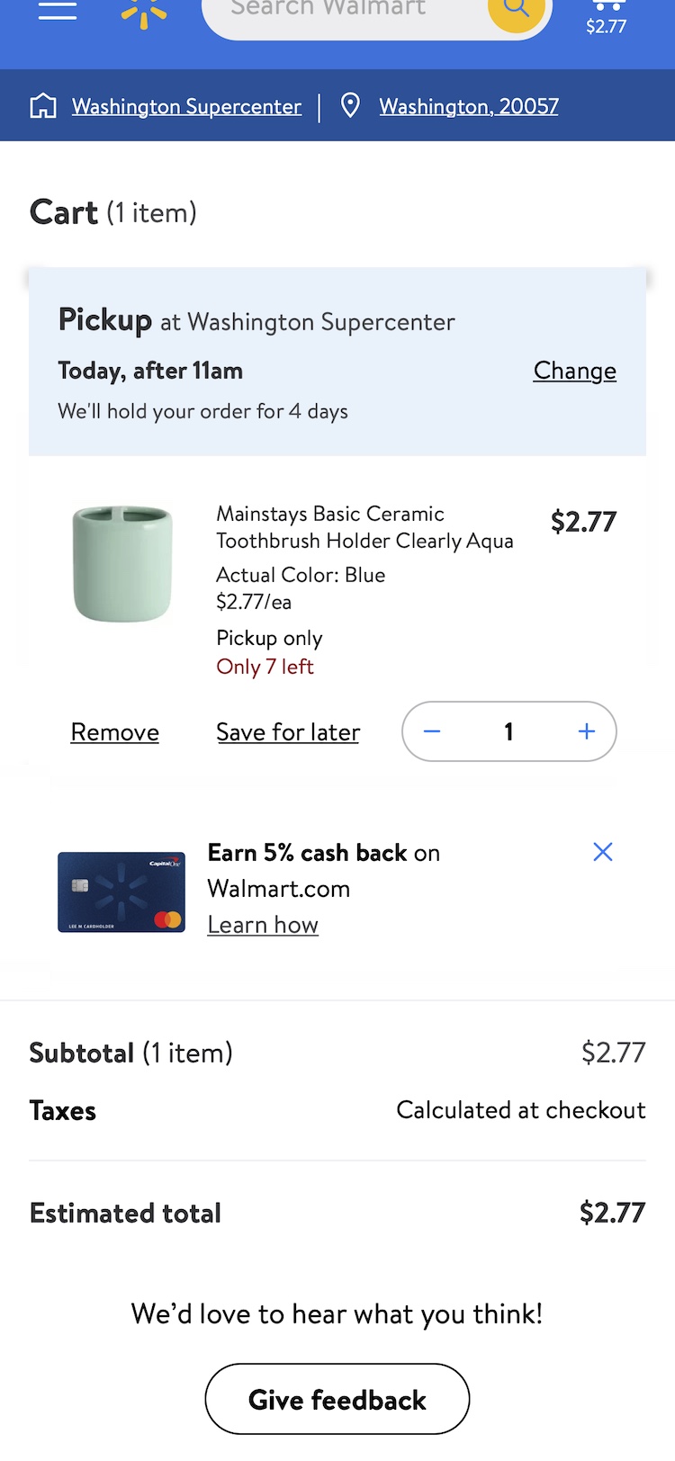This screenshot has width=675, height=1461.
Task: Click the location pin icon
Action: click(350, 106)
